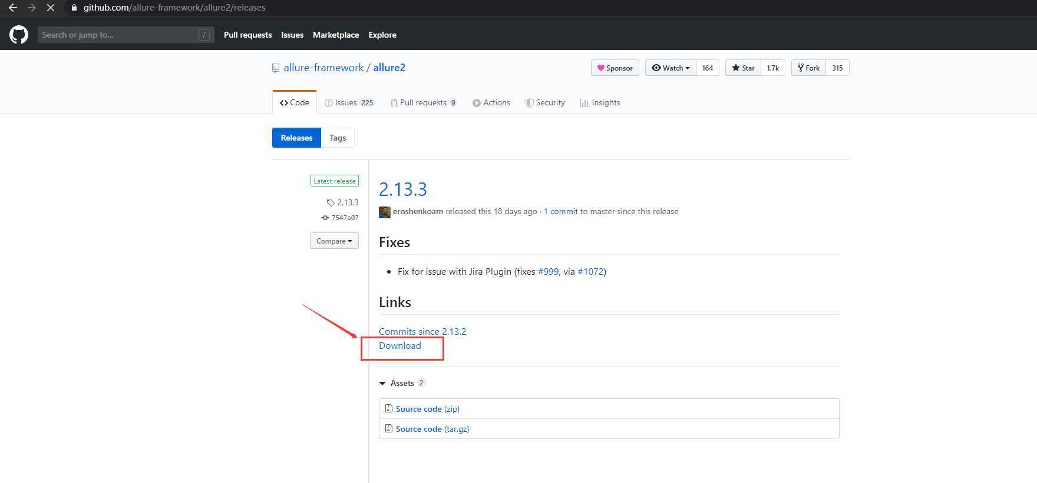
Task: Click the browser address bar URL
Action: (x=174, y=8)
